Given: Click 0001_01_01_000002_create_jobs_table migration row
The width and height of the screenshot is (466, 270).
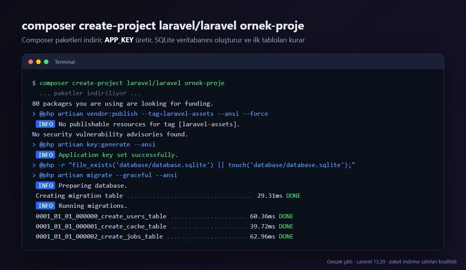Looking at the screenshot, I should coord(165,237).
